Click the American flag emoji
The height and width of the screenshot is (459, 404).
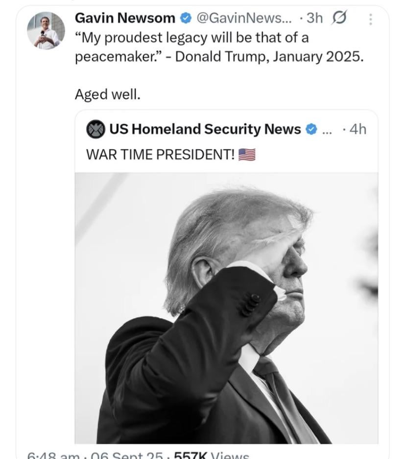pos(247,155)
